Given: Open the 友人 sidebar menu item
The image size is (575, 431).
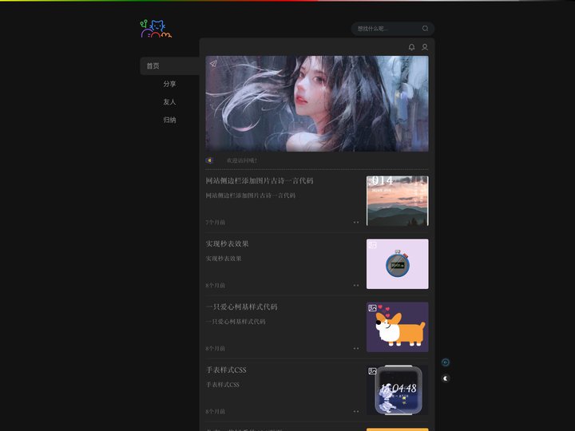Looking at the screenshot, I should point(169,102).
